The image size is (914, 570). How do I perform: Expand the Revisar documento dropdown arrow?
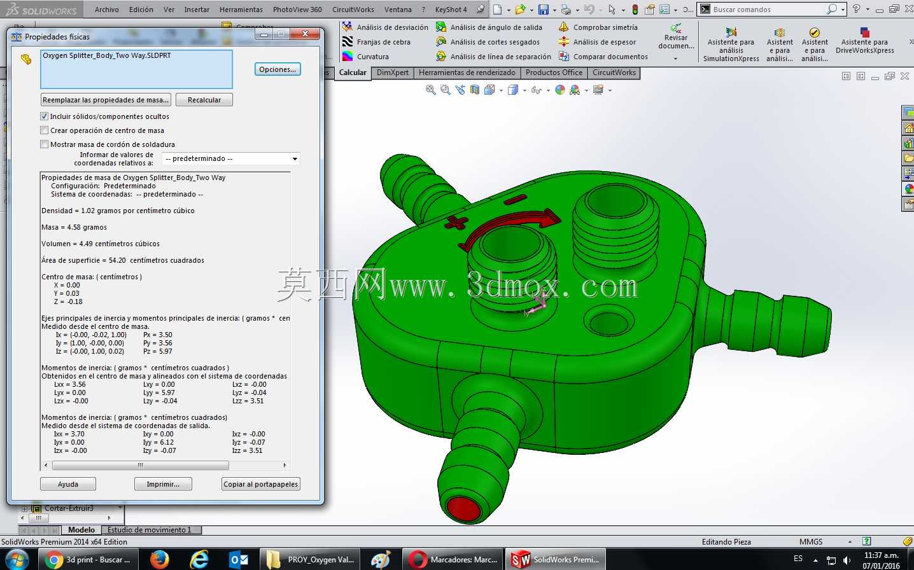click(675, 59)
